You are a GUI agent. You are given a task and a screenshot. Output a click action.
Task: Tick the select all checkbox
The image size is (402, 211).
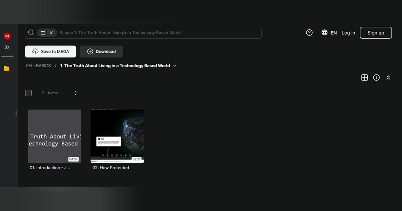pos(28,93)
